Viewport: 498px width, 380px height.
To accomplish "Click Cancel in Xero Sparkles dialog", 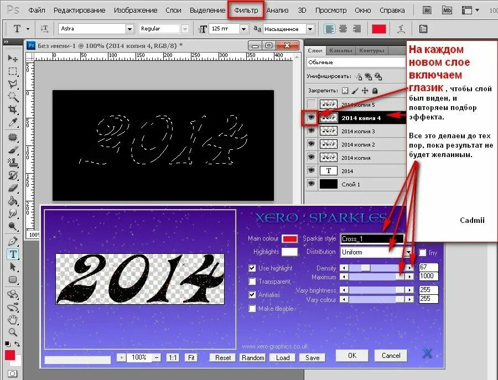I will (391, 356).
